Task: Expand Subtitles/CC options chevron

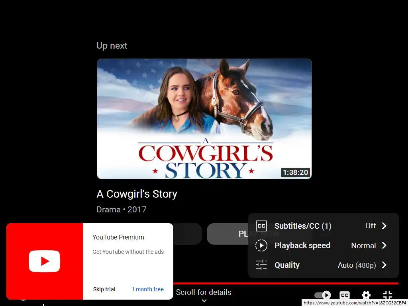Action: coord(384,226)
